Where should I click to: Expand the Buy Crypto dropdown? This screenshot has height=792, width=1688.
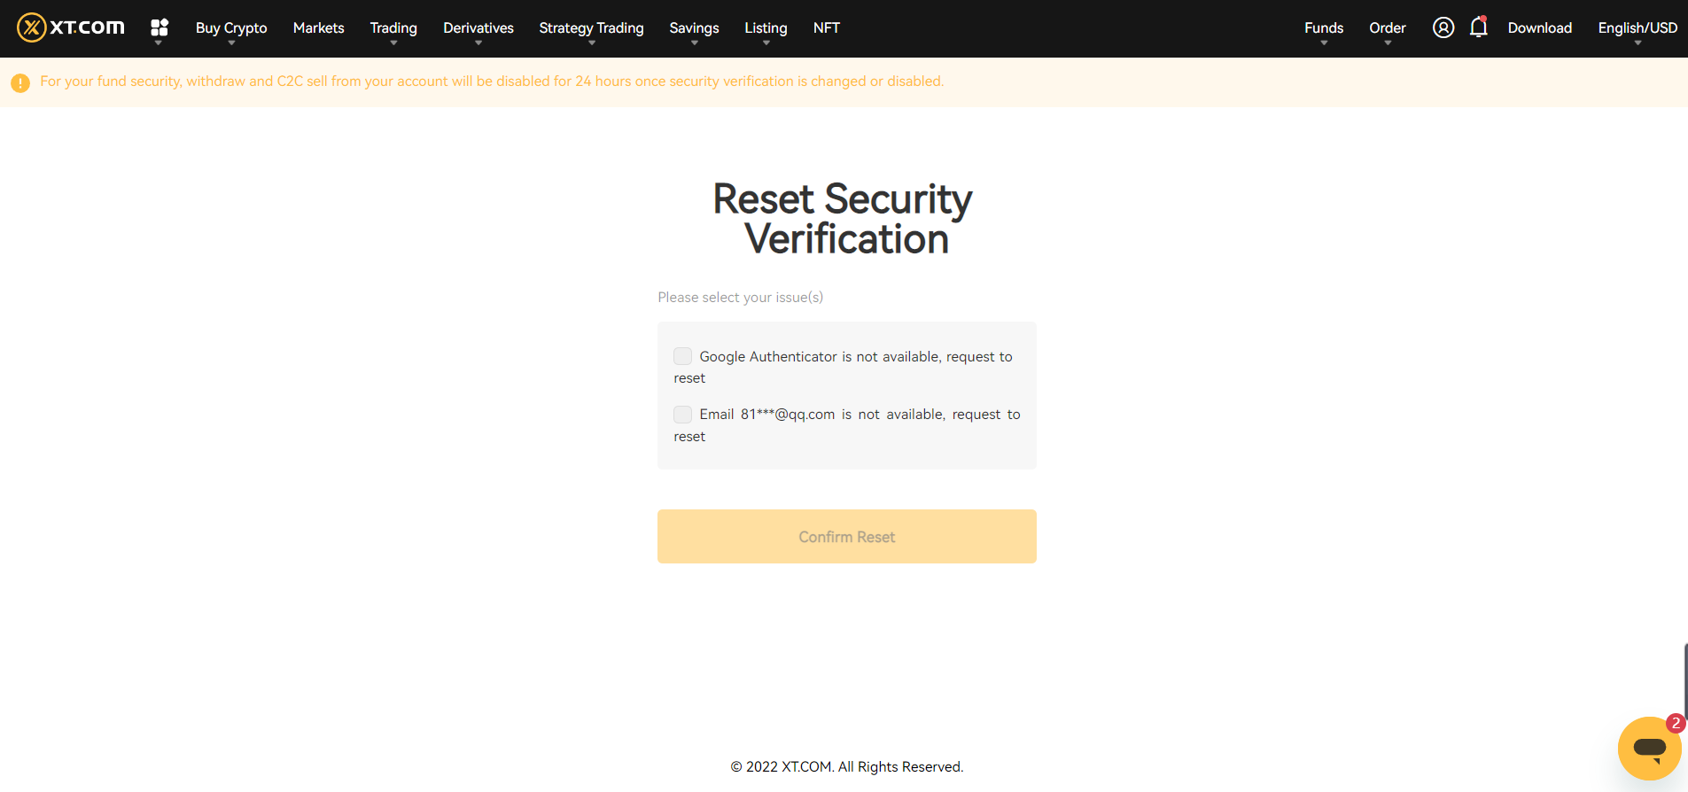coord(231,28)
